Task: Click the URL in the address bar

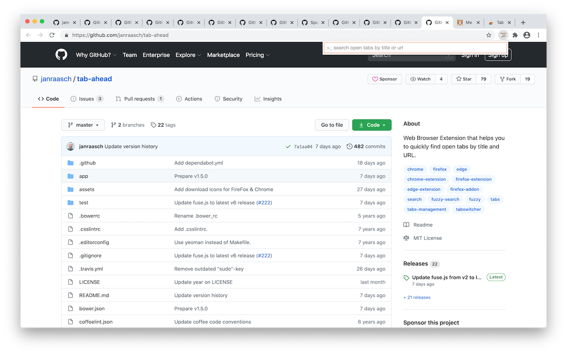Action: [120, 35]
